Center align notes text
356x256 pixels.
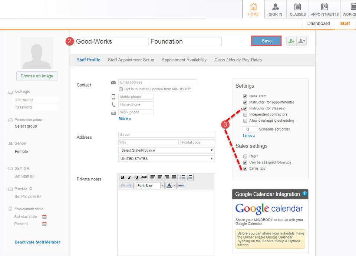tap(159, 177)
